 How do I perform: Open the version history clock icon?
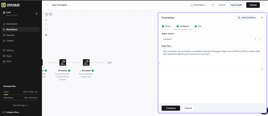[x=213, y=5]
